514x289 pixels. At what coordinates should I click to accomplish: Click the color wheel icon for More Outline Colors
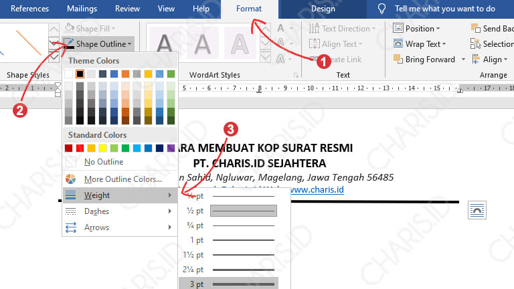tap(71, 179)
